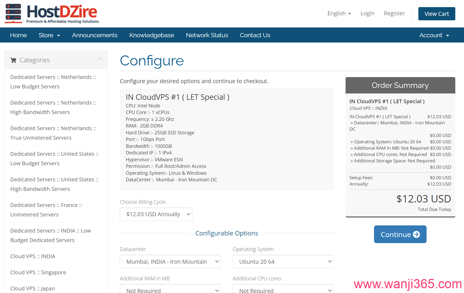464x293 pixels.
Task: Click the 'Bandwidth :- 1000GB' spec line
Action: [x=149, y=146]
